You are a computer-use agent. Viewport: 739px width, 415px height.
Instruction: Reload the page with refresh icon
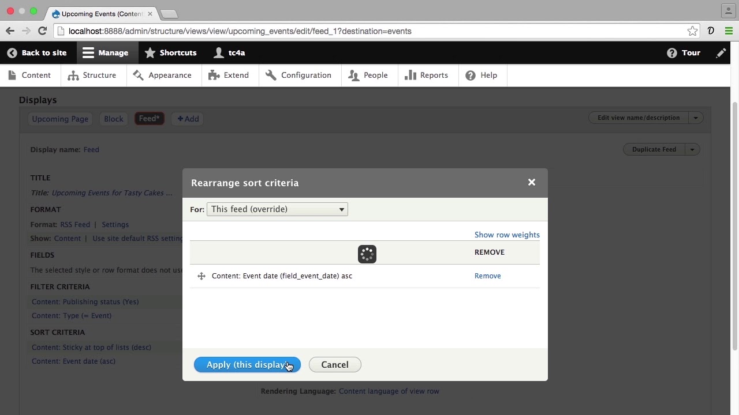(42, 31)
